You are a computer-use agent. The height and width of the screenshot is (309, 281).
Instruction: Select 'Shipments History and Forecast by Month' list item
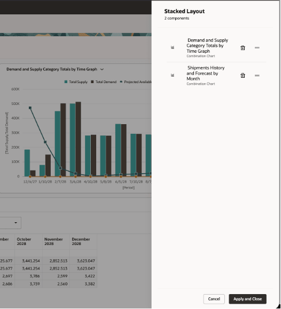(x=216, y=76)
